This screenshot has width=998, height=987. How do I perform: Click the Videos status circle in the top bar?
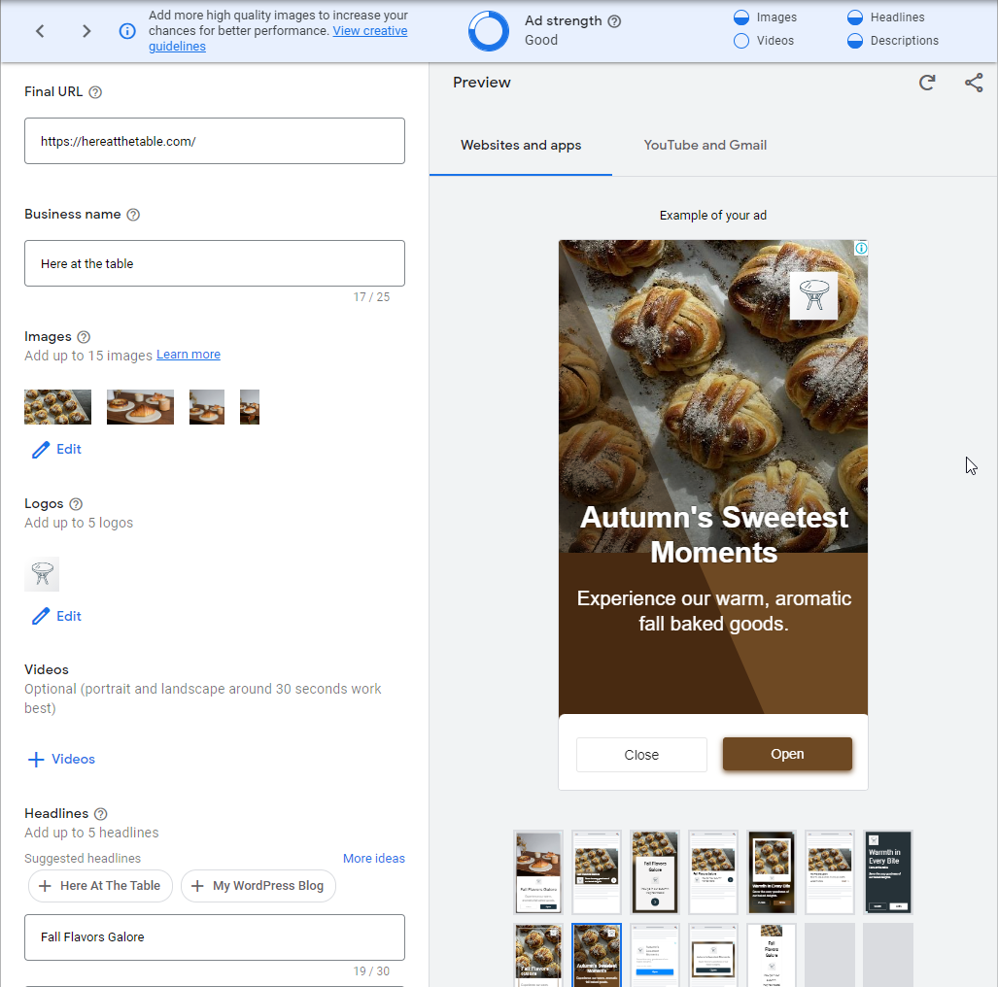(740, 41)
